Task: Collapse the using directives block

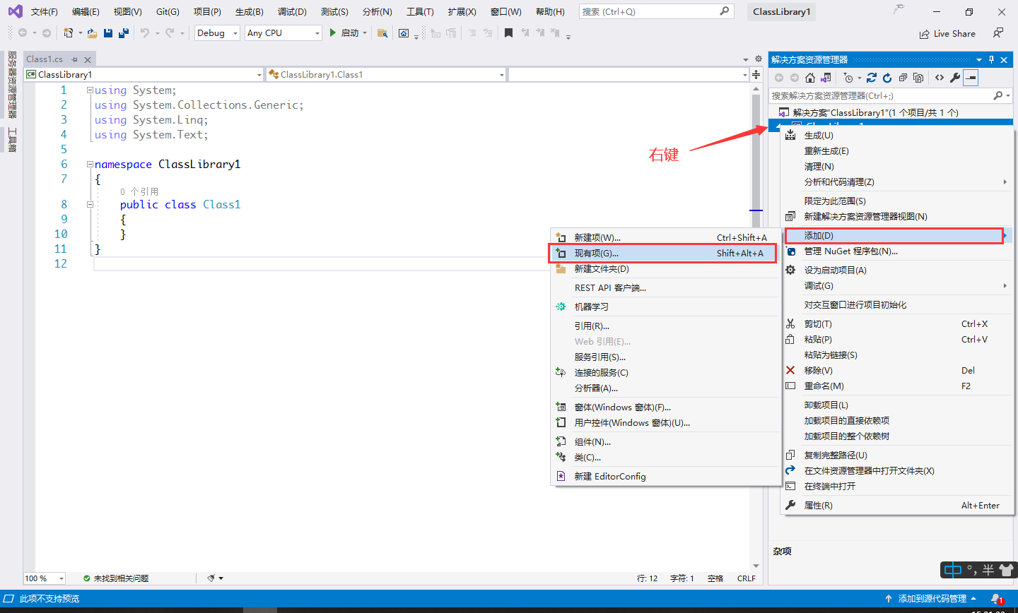Action: 90,90
